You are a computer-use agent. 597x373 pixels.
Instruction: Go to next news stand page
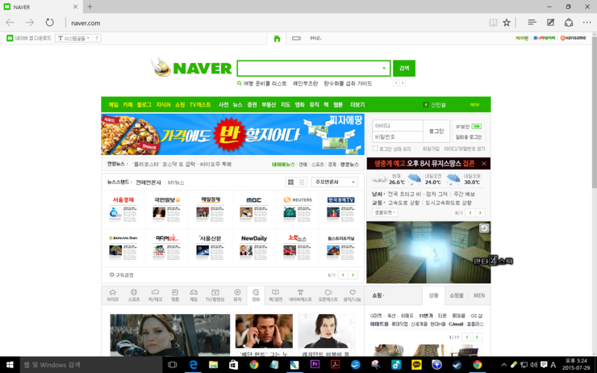point(353,275)
